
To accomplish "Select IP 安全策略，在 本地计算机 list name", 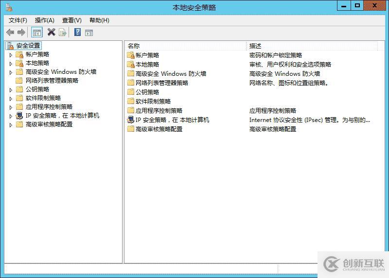I will [173, 120].
